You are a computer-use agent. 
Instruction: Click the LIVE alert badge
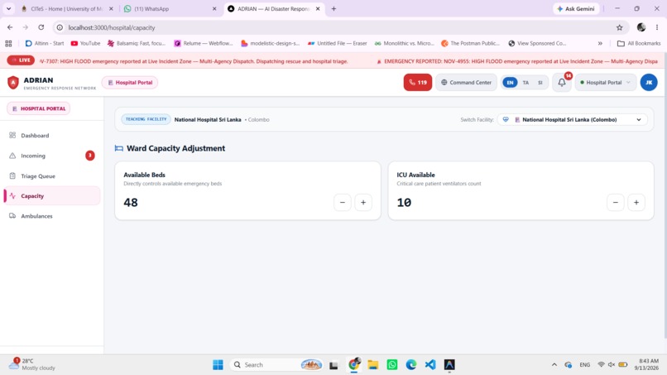click(21, 60)
